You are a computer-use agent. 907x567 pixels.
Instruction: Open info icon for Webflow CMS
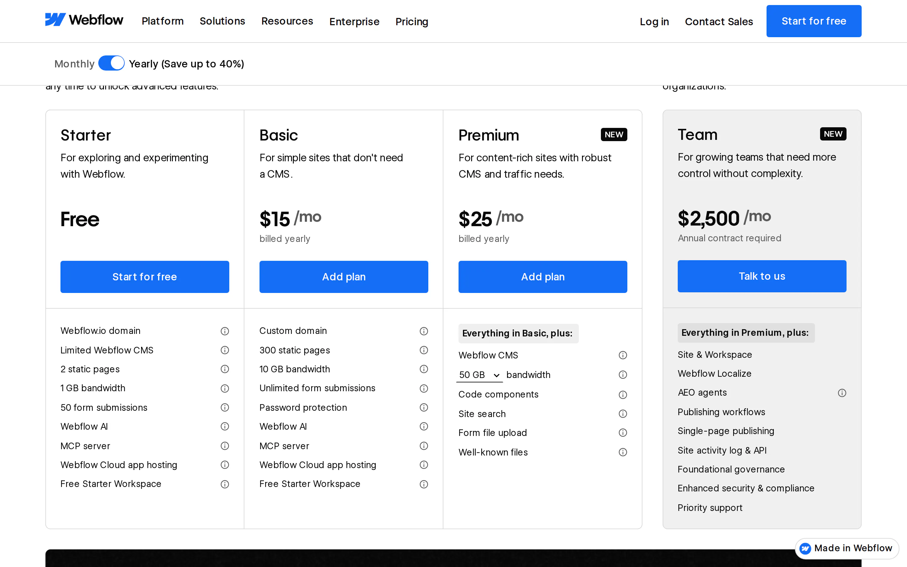[623, 355]
